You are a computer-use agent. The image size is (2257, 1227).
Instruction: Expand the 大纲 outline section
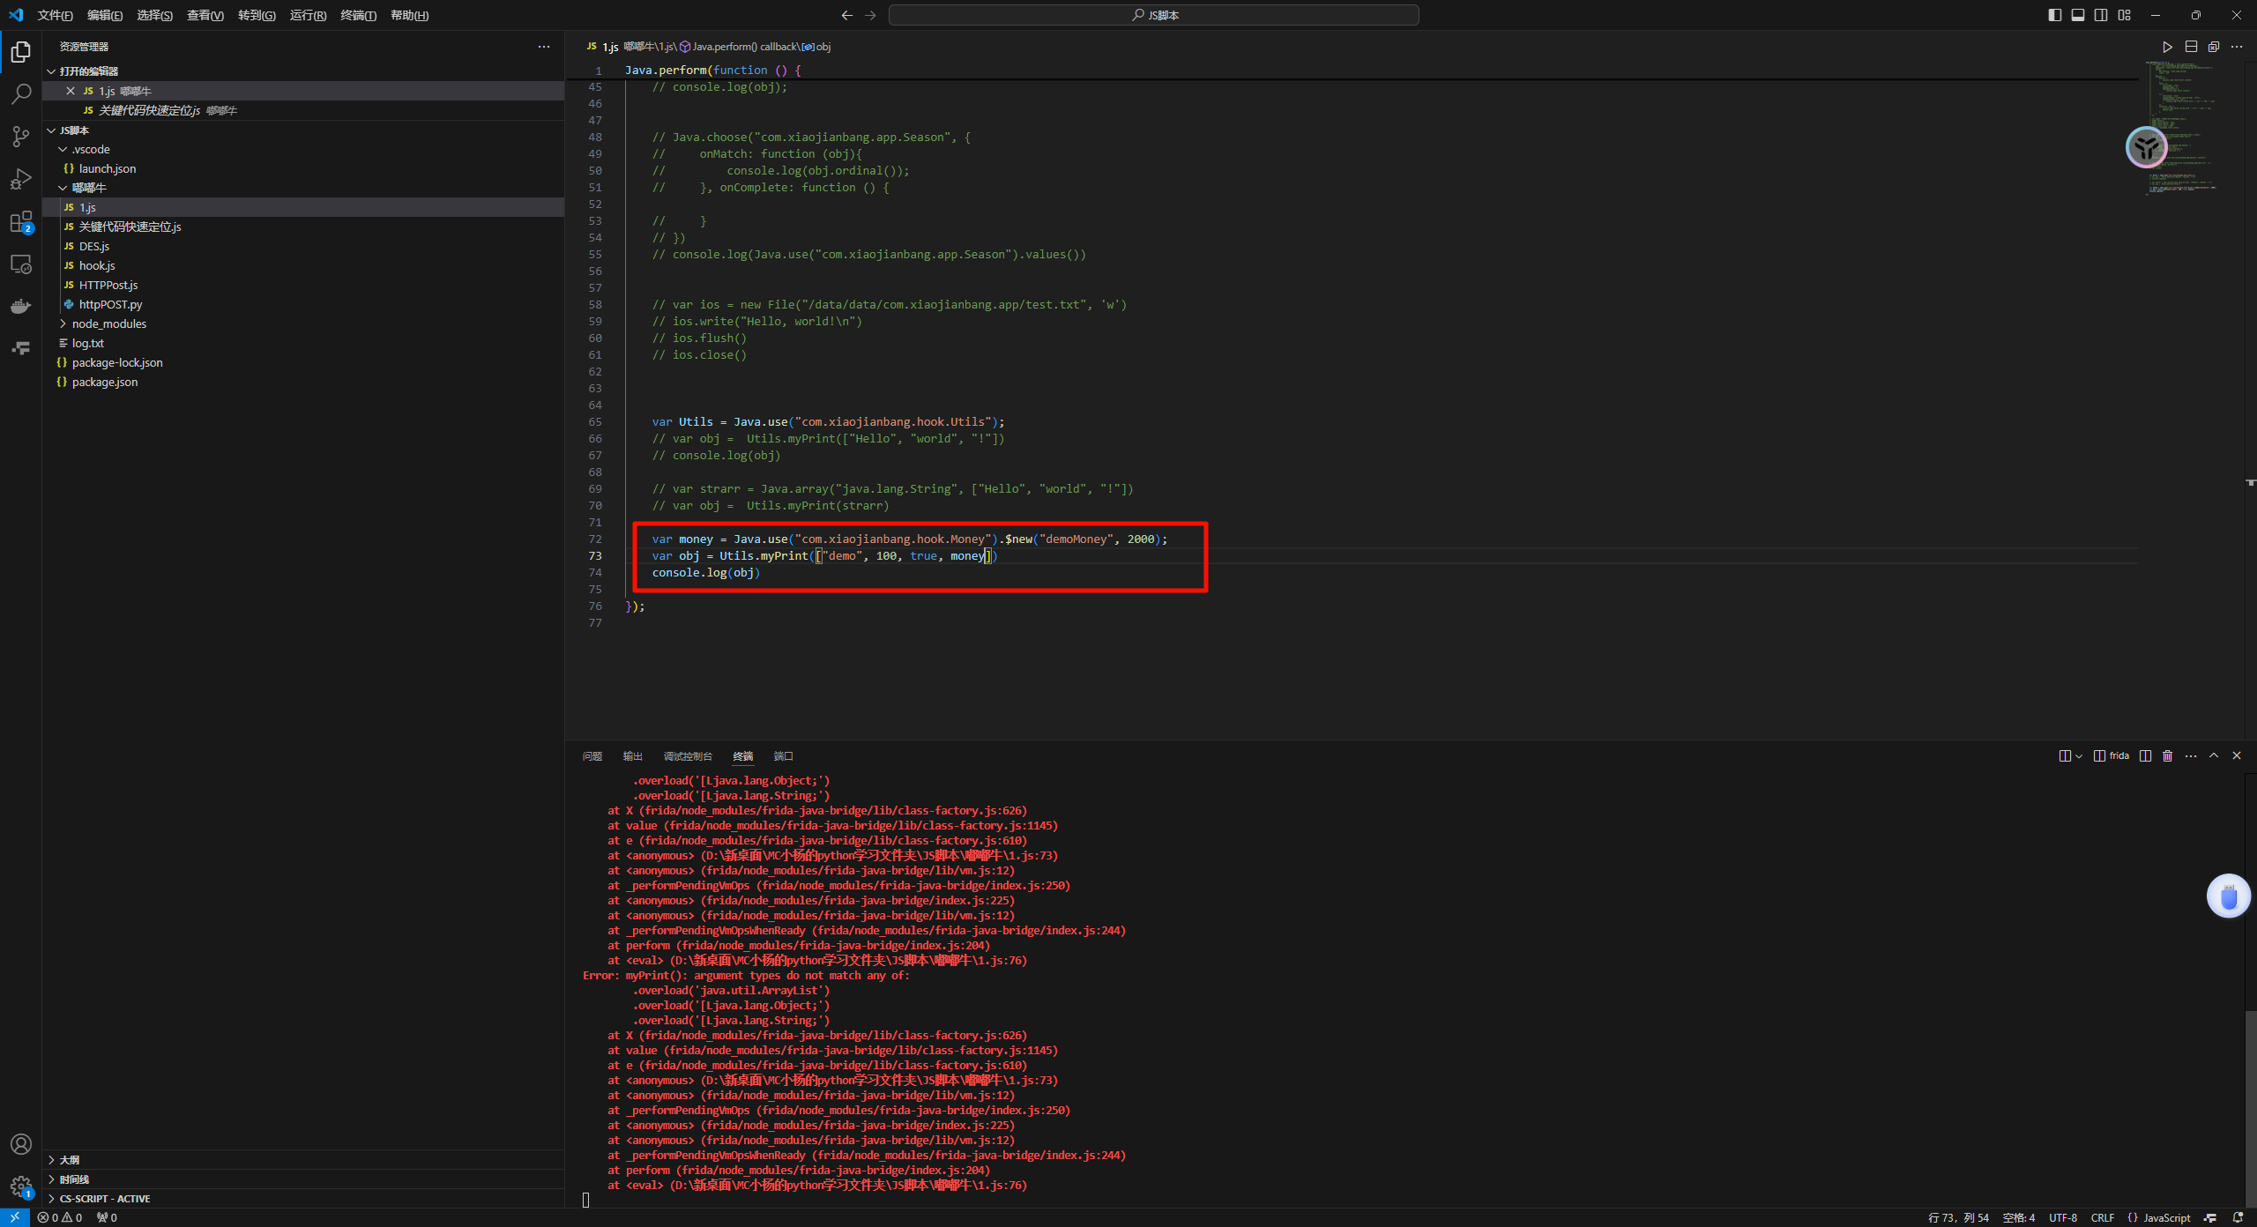pyautogui.click(x=70, y=1160)
